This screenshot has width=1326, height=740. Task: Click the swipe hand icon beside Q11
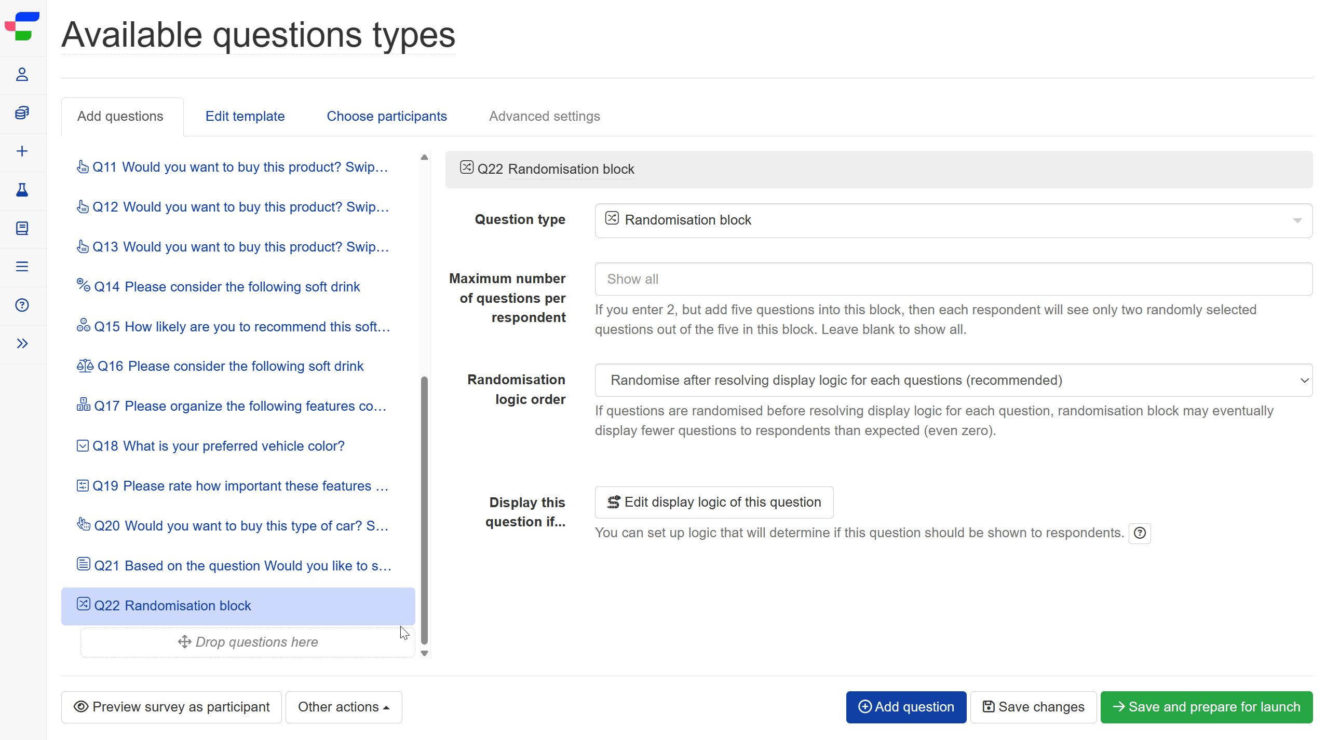[83, 166]
